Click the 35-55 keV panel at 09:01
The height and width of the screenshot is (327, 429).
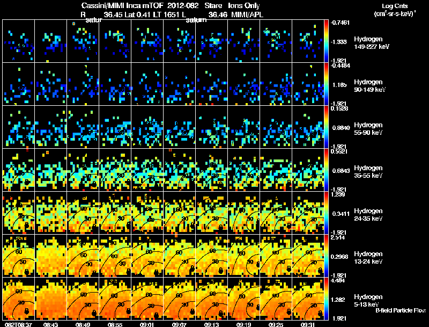pos(147,170)
